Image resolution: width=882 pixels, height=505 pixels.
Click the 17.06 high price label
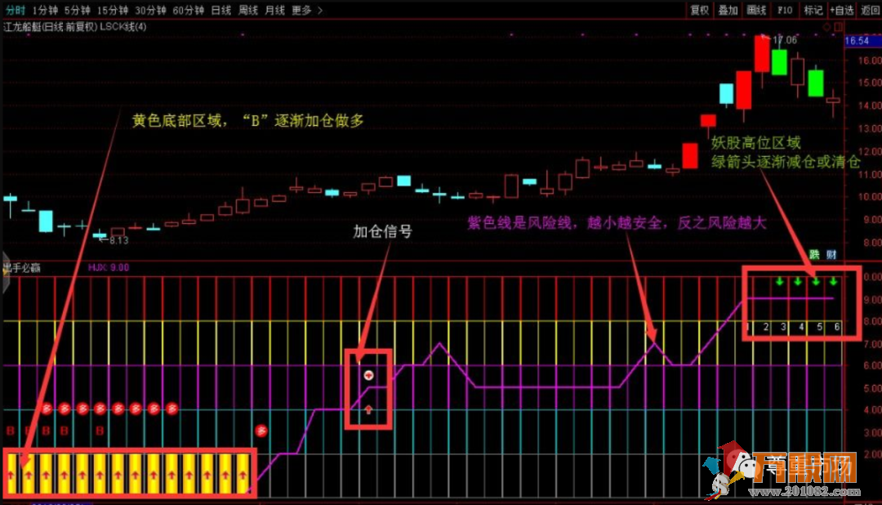click(x=785, y=40)
